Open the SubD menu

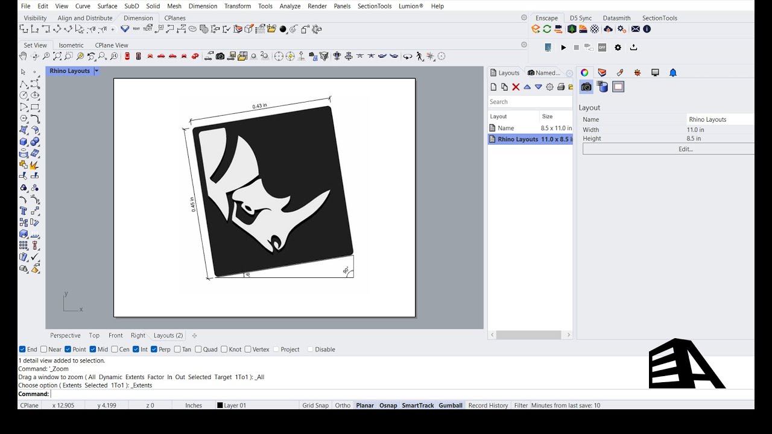point(131,6)
